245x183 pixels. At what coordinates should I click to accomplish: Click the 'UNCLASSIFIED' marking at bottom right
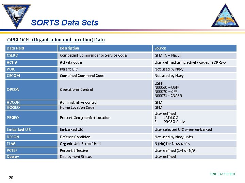[x=223, y=174]
